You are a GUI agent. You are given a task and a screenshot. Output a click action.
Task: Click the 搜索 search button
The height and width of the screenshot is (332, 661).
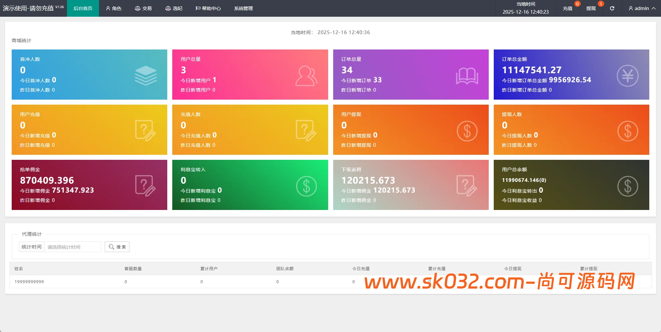[117, 247]
